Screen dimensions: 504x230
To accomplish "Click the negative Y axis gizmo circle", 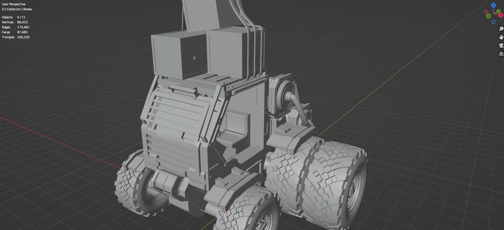I will (x=488, y=16).
